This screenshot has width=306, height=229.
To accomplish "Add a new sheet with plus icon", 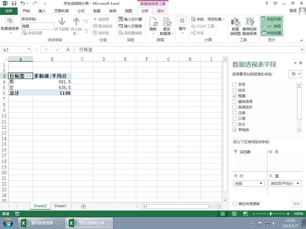I will pyautogui.click(x=83, y=206).
